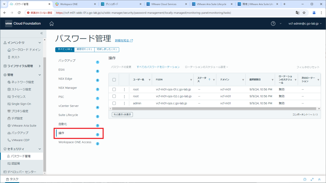326x183 pixels.
Task: Go back in the browser
Action: click(5, 13)
